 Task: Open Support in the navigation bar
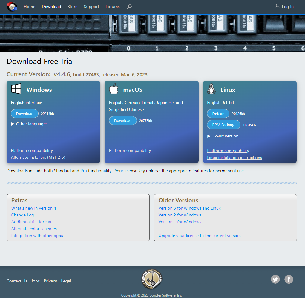[x=91, y=7]
